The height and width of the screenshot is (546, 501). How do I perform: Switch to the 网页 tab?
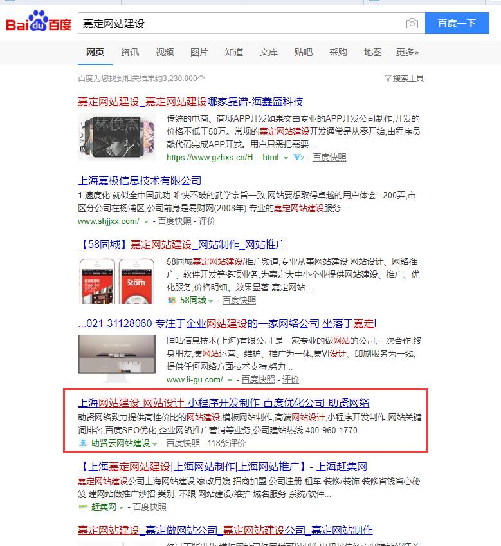pos(95,52)
